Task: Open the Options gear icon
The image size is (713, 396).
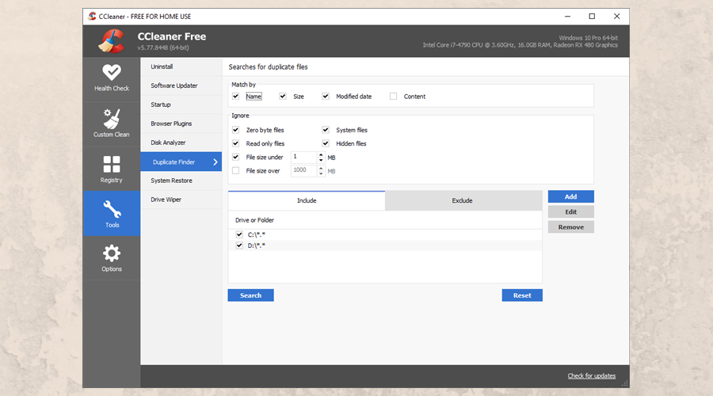Action: [112, 253]
